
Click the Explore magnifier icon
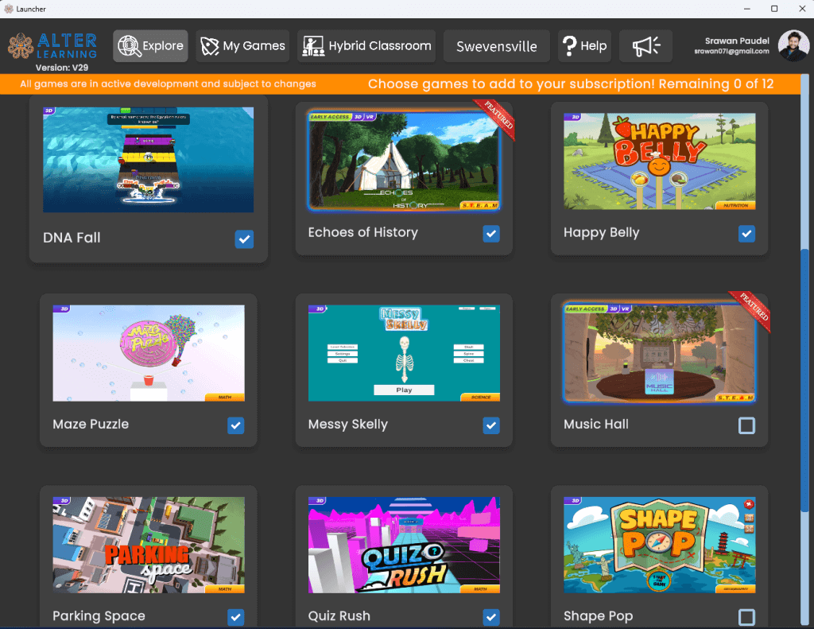pos(129,46)
